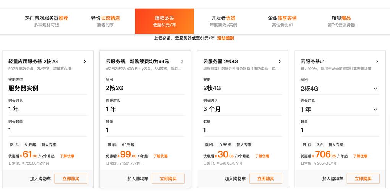Image resolution: width=390 pixels, height=191 pixels.
Task: Click the 云服务器，新购续费均为99元 title
Action: (138, 62)
